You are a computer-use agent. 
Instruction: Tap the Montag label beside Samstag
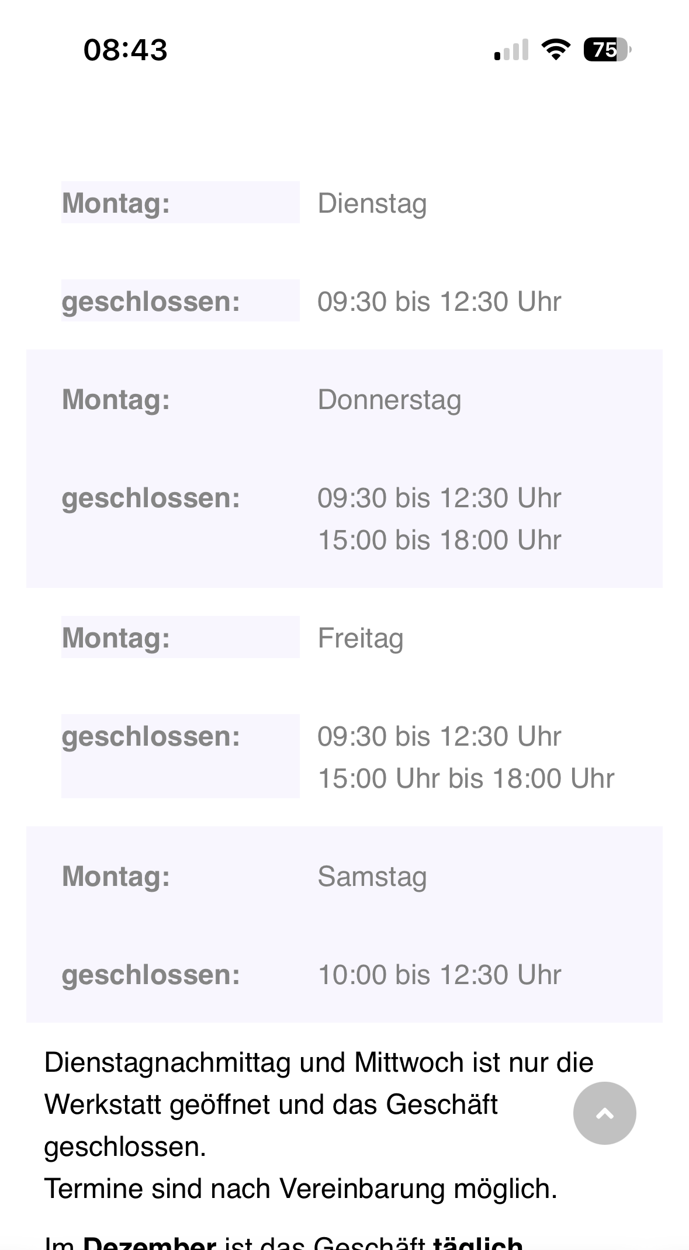click(x=116, y=877)
